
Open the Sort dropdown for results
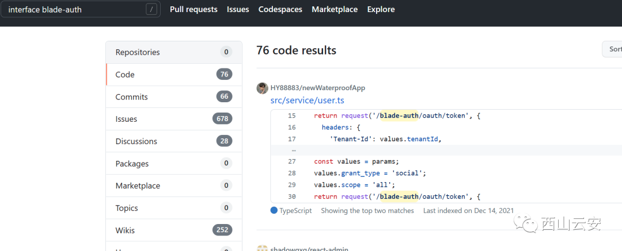pyautogui.click(x=613, y=49)
